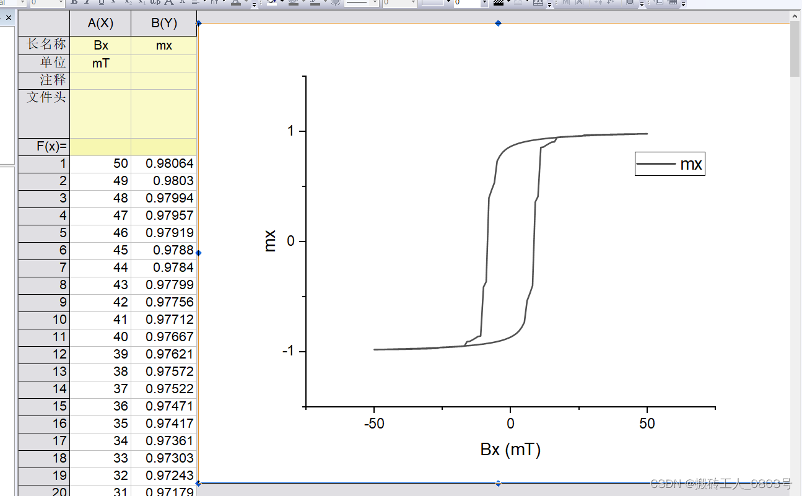802x496 pixels.
Task: Select cell containing 0.98064
Action: (x=164, y=163)
